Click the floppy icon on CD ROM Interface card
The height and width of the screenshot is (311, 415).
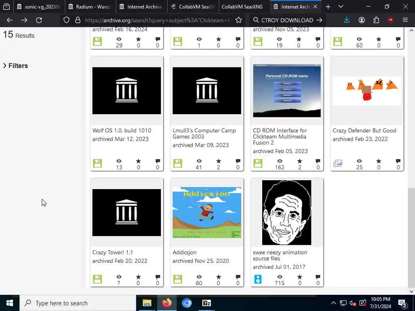click(258, 163)
